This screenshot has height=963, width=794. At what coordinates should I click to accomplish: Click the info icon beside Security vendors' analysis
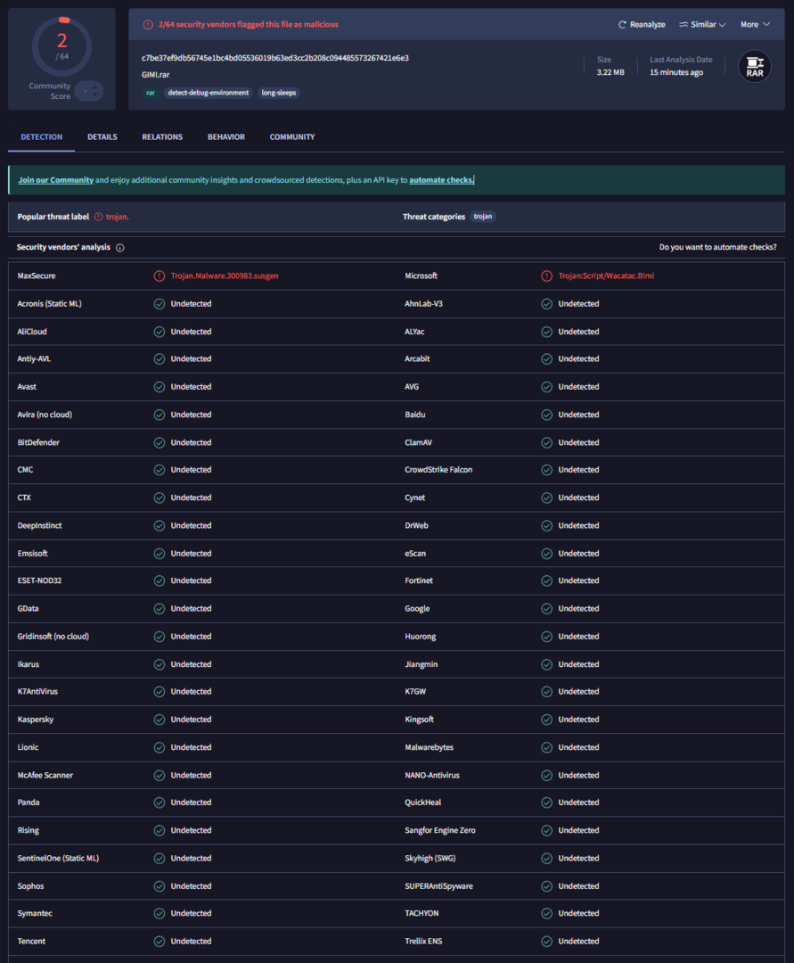tap(120, 248)
